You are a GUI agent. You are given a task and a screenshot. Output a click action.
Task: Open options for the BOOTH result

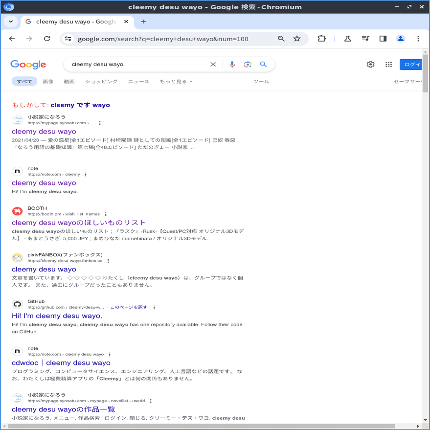(x=106, y=214)
